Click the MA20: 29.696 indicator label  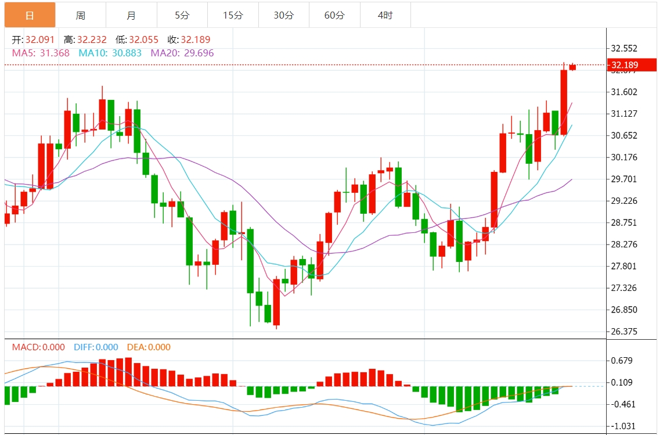182,53
